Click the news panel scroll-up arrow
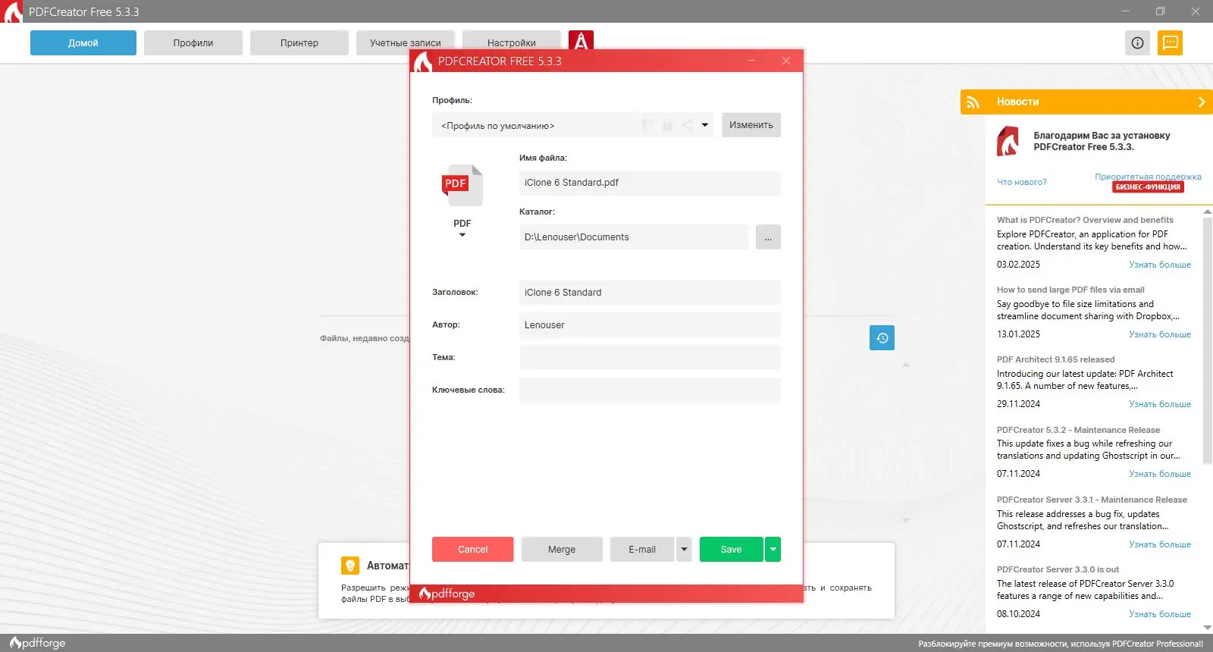 (x=1208, y=212)
